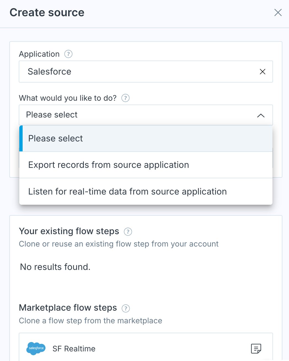Open help for What would you like to do

tap(125, 98)
